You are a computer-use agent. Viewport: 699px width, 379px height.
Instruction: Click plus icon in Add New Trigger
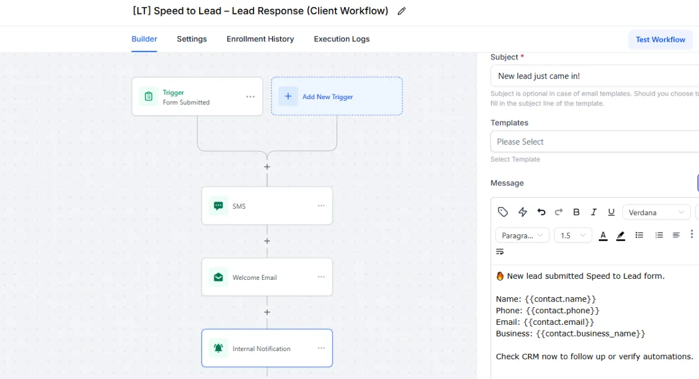click(288, 96)
